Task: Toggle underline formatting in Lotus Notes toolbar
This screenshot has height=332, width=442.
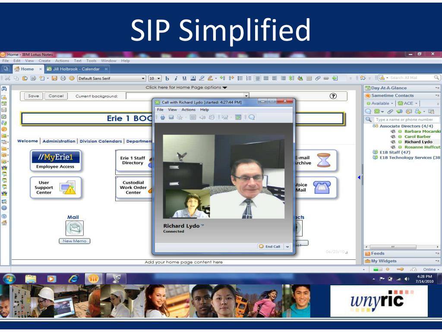Action: click(x=184, y=79)
